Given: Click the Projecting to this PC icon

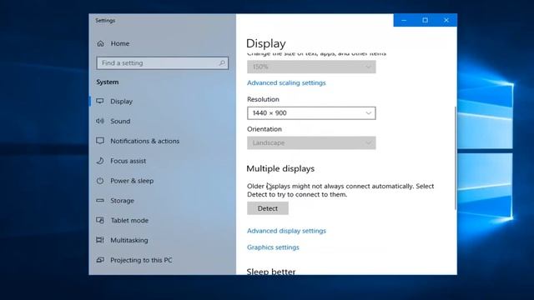Looking at the screenshot, I should [x=100, y=260].
